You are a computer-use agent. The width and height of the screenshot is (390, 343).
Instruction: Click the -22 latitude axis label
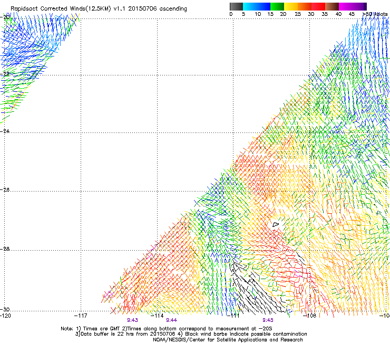click(x=5, y=74)
